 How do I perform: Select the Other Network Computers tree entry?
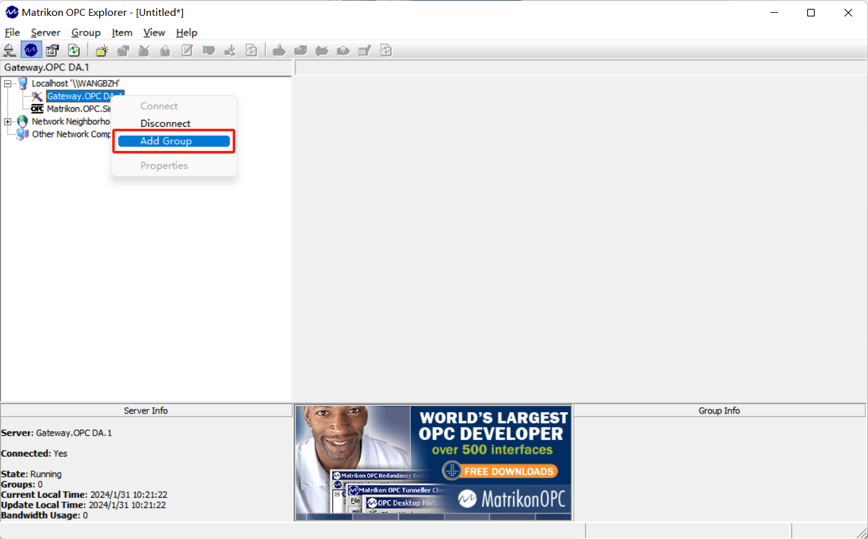tap(71, 134)
